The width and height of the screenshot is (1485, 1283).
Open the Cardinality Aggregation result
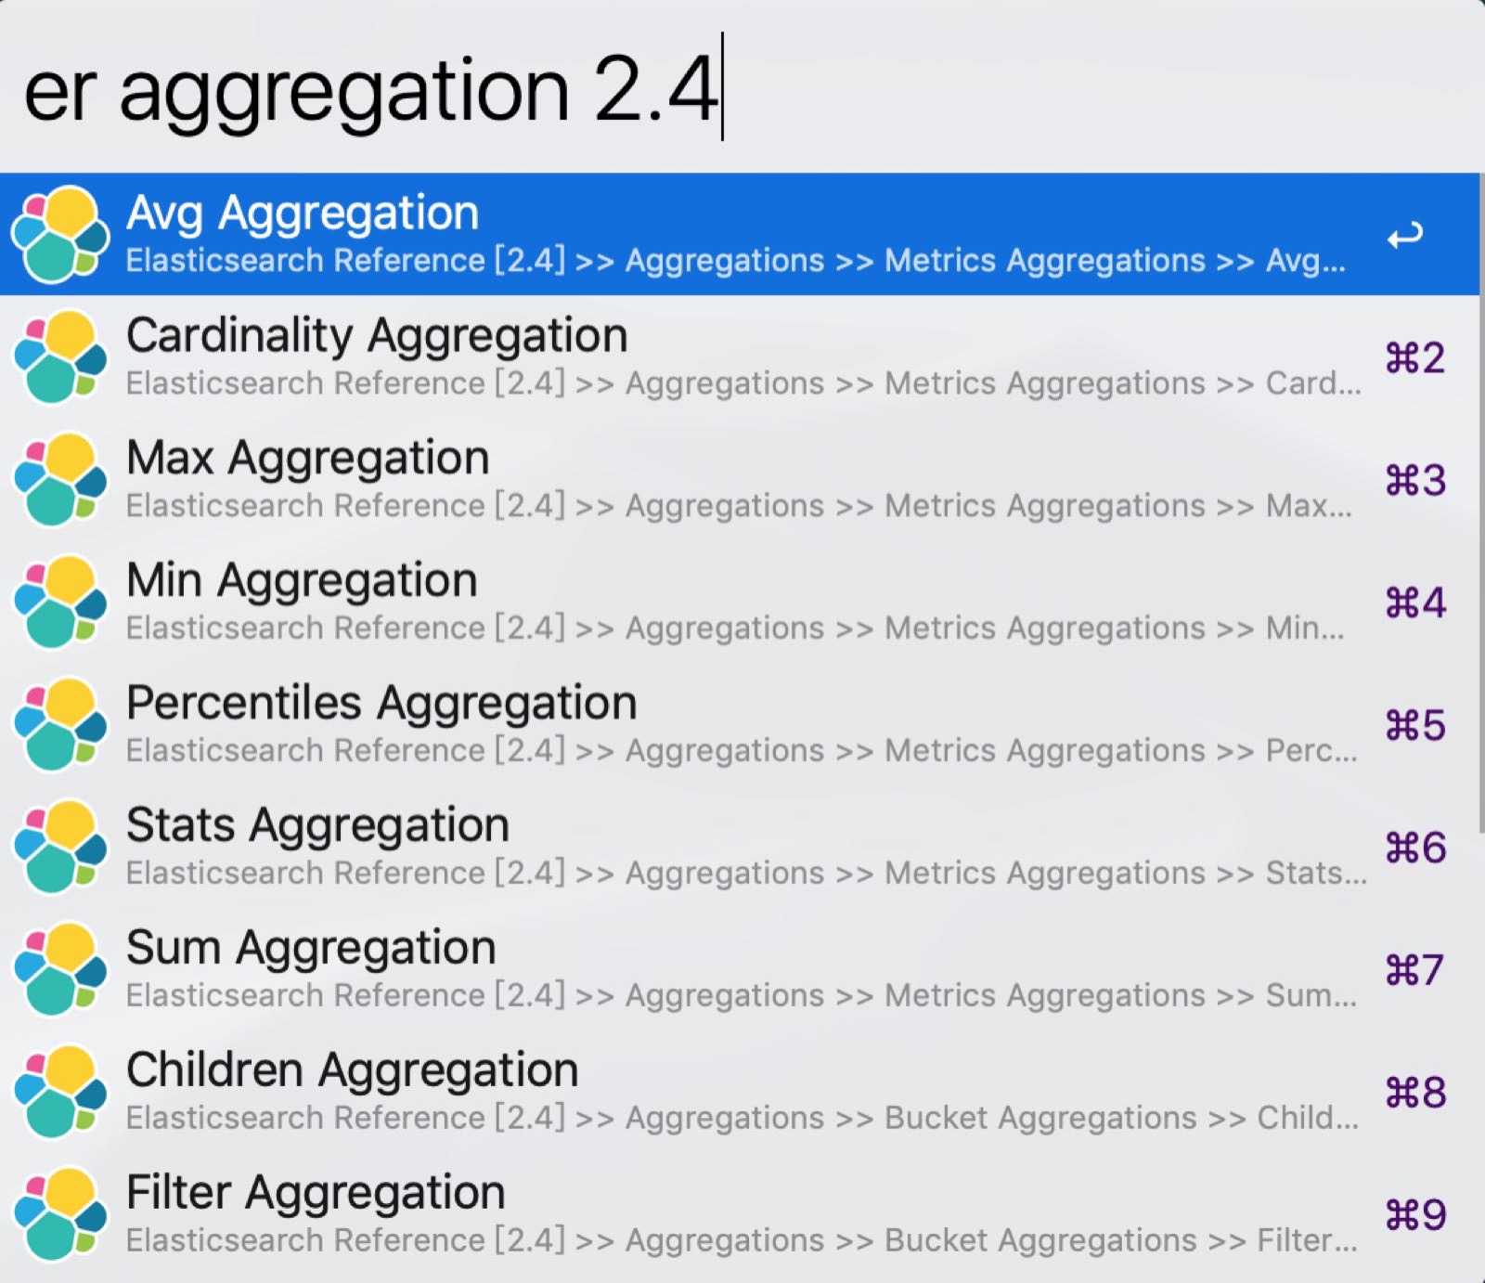coord(740,356)
